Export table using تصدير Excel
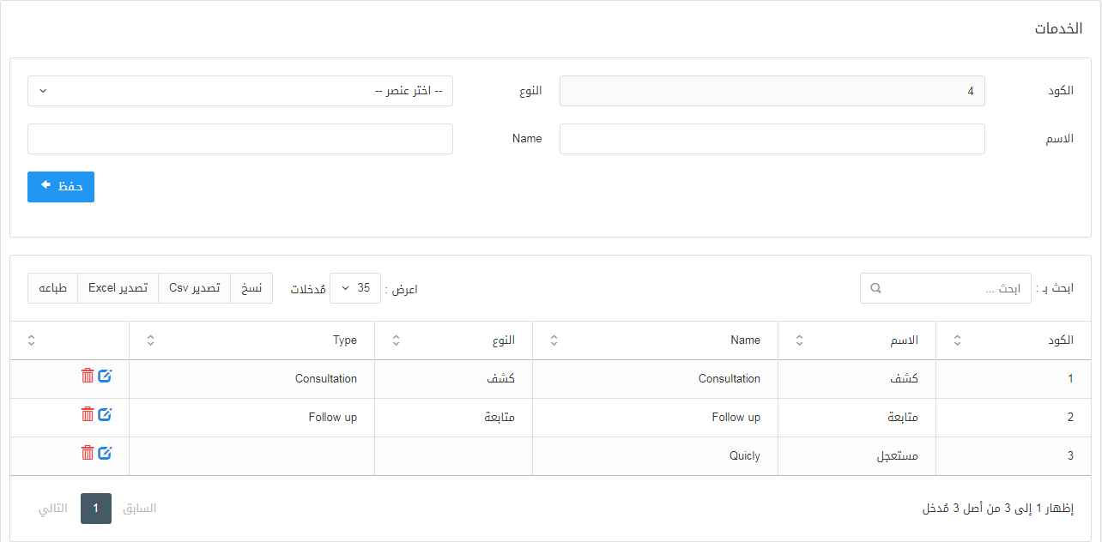The width and height of the screenshot is (1102, 542). [x=118, y=288]
